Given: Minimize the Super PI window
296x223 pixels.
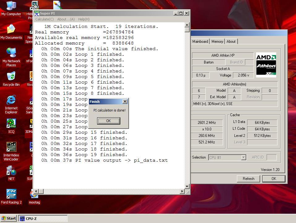Looking at the screenshot, I should click(176, 13).
